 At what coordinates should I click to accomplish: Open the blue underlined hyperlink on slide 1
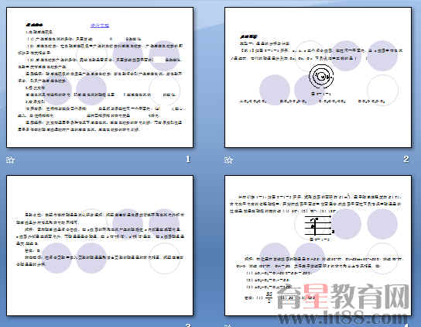pyautogui.click(x=100, y=26)
